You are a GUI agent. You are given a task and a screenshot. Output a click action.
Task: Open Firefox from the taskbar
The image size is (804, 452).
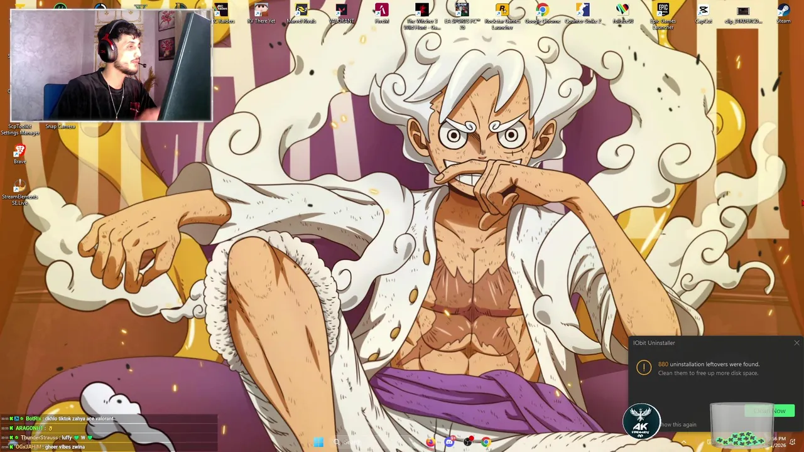(x=430, y=443)
